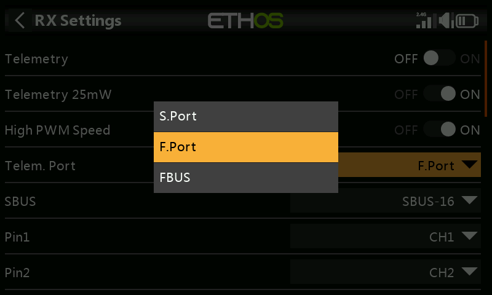
Task: Open the SBUS-16 dropdown
Action: click(x=386, y=200)
